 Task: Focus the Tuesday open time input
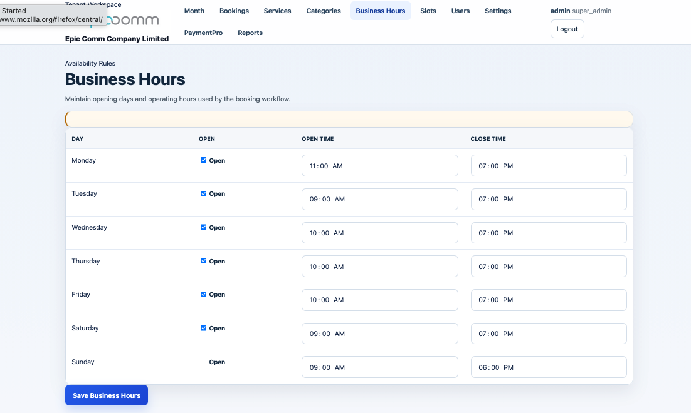tap(379, 199)
